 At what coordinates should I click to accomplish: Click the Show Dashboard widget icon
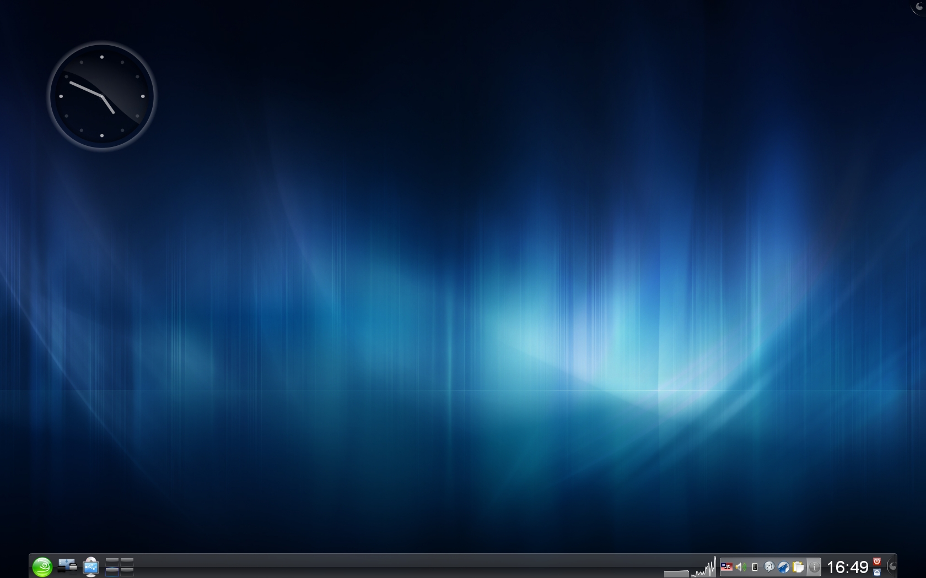click(x=67, y=565)
